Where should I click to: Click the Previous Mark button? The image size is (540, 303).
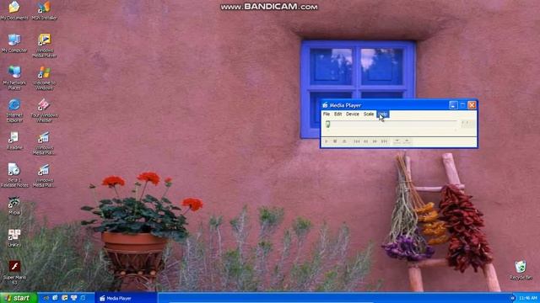(x=357, y=141)
